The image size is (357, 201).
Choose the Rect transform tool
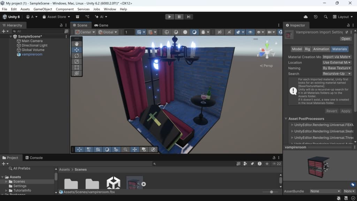point(77,67)
